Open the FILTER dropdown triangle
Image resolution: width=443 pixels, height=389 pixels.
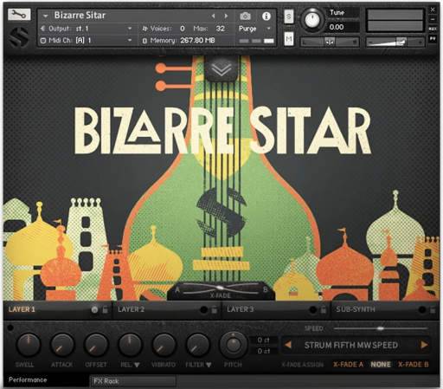(209, 365)
